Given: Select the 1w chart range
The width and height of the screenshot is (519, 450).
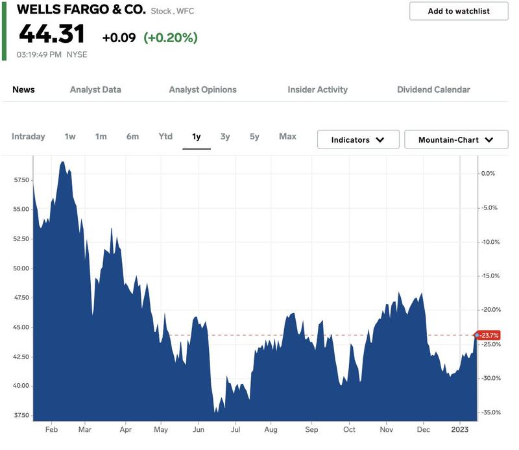Looking at the screenshot, I should tap(70, 136).
